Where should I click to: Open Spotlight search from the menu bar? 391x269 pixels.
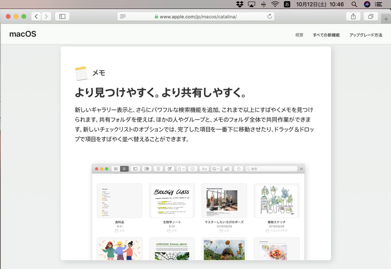click(x=354, y=4)
